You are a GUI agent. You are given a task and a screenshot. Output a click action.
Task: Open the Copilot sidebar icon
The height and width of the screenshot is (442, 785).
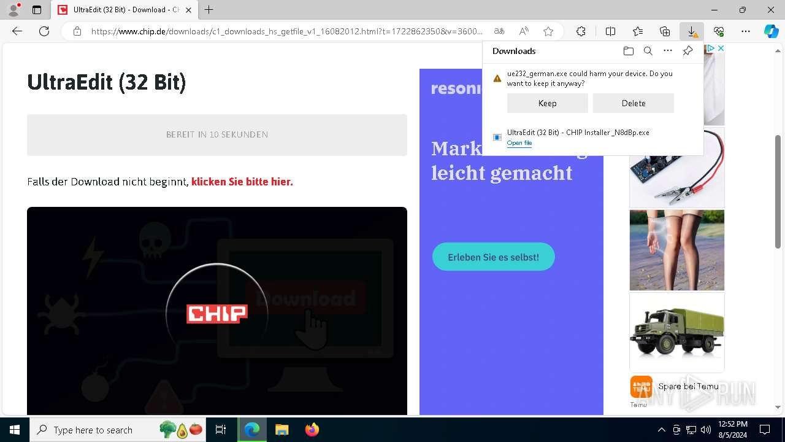771,31
